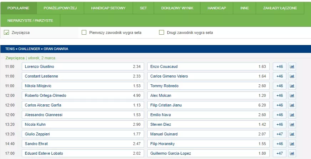Expand +46 markets for Giustino vs Couacaud

pyautogui.click(x=280, y=66)
